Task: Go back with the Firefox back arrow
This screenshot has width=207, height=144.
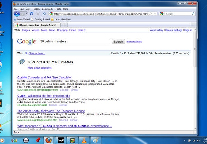Action: (17, 14)
